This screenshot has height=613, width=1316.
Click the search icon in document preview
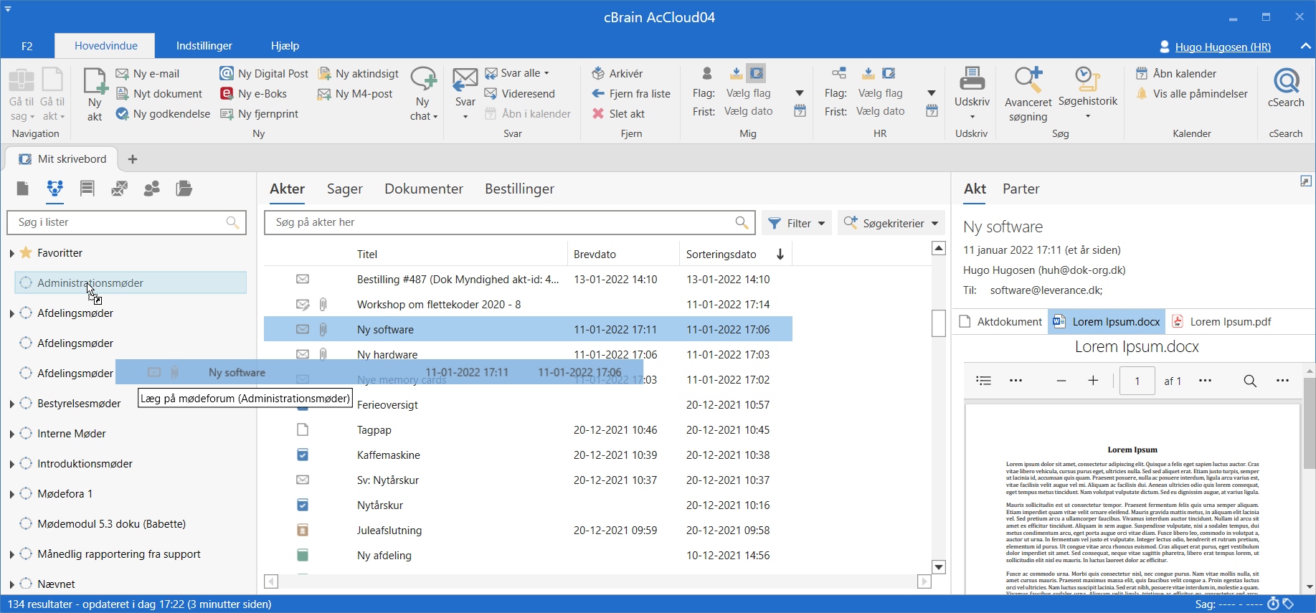point(1250,381)
